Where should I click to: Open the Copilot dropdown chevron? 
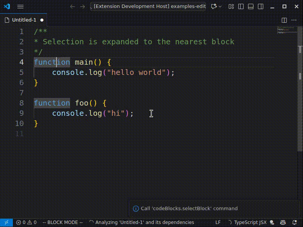click(220, 6)
